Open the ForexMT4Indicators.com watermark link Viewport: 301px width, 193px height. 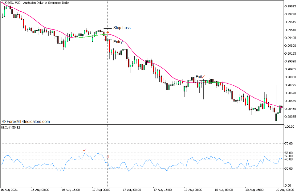click(26, 122)
